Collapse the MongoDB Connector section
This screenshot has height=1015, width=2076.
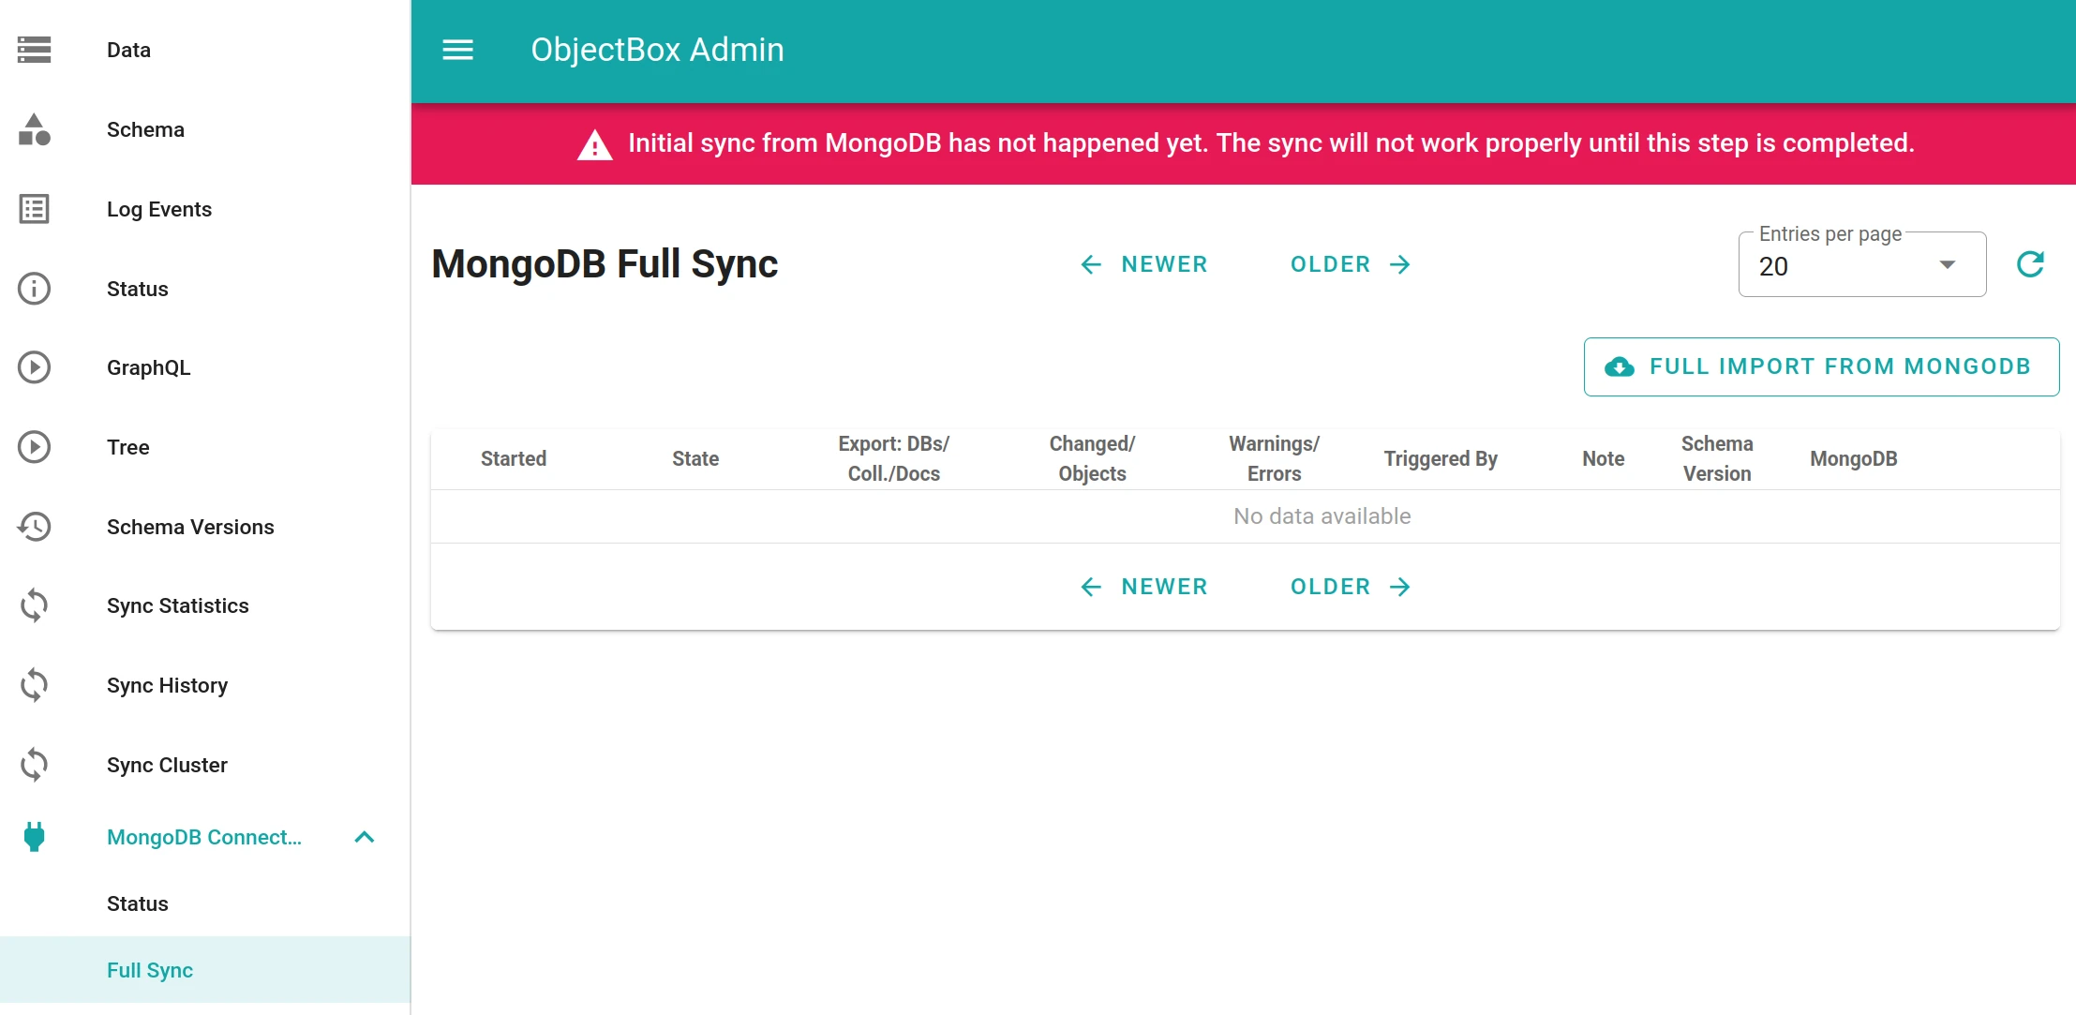point(366,837)
